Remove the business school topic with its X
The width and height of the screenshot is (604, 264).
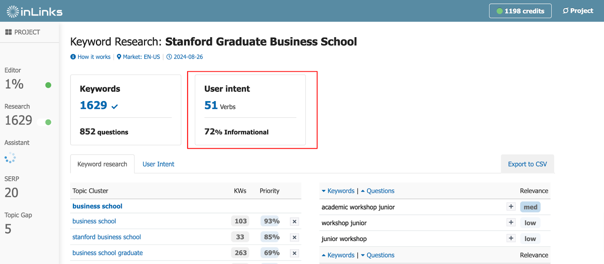[x=294, y=221]
